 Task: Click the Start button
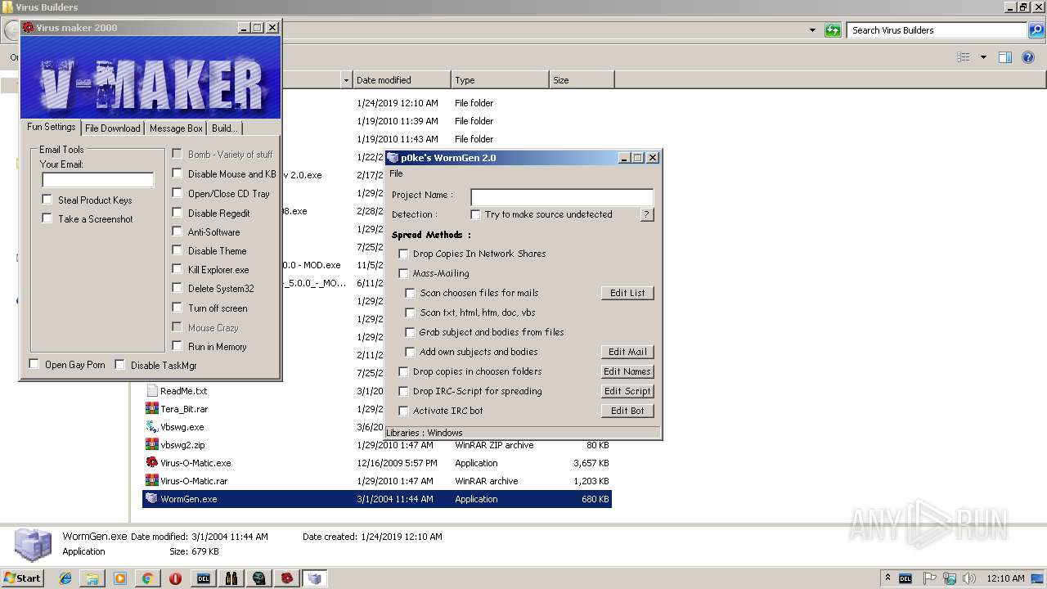point(23,578)
